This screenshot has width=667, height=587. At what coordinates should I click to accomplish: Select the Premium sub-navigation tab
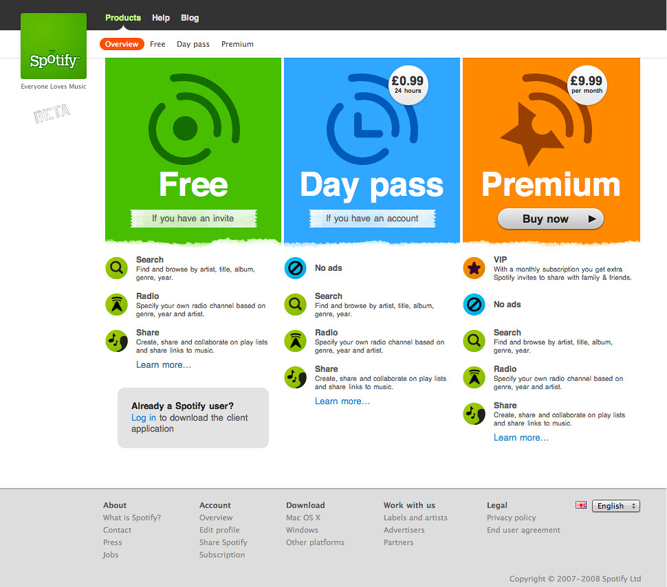coord(237,44)
